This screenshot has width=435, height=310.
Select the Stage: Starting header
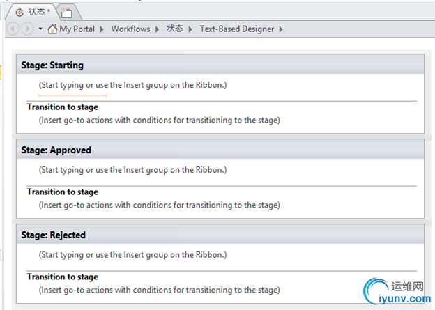tap(52, 65)
